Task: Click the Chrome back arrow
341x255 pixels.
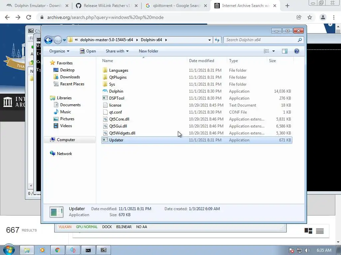Action: pos(7,17)
